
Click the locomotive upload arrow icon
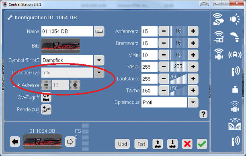pos(158,144)
